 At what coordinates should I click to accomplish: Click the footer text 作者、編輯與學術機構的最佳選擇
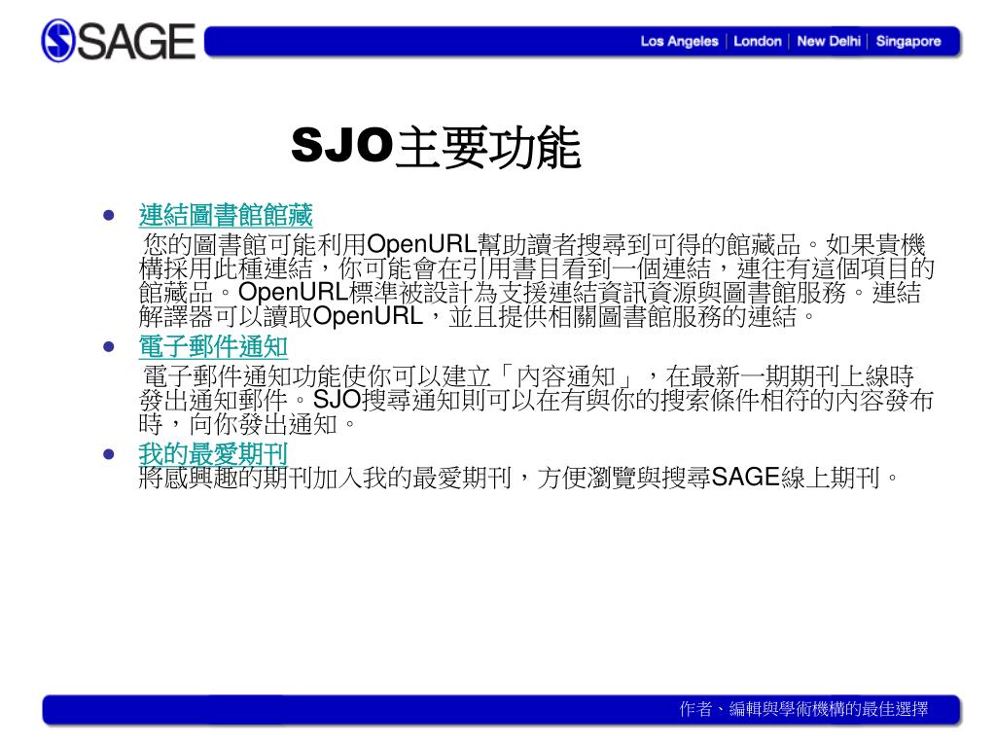click(803, 708)
